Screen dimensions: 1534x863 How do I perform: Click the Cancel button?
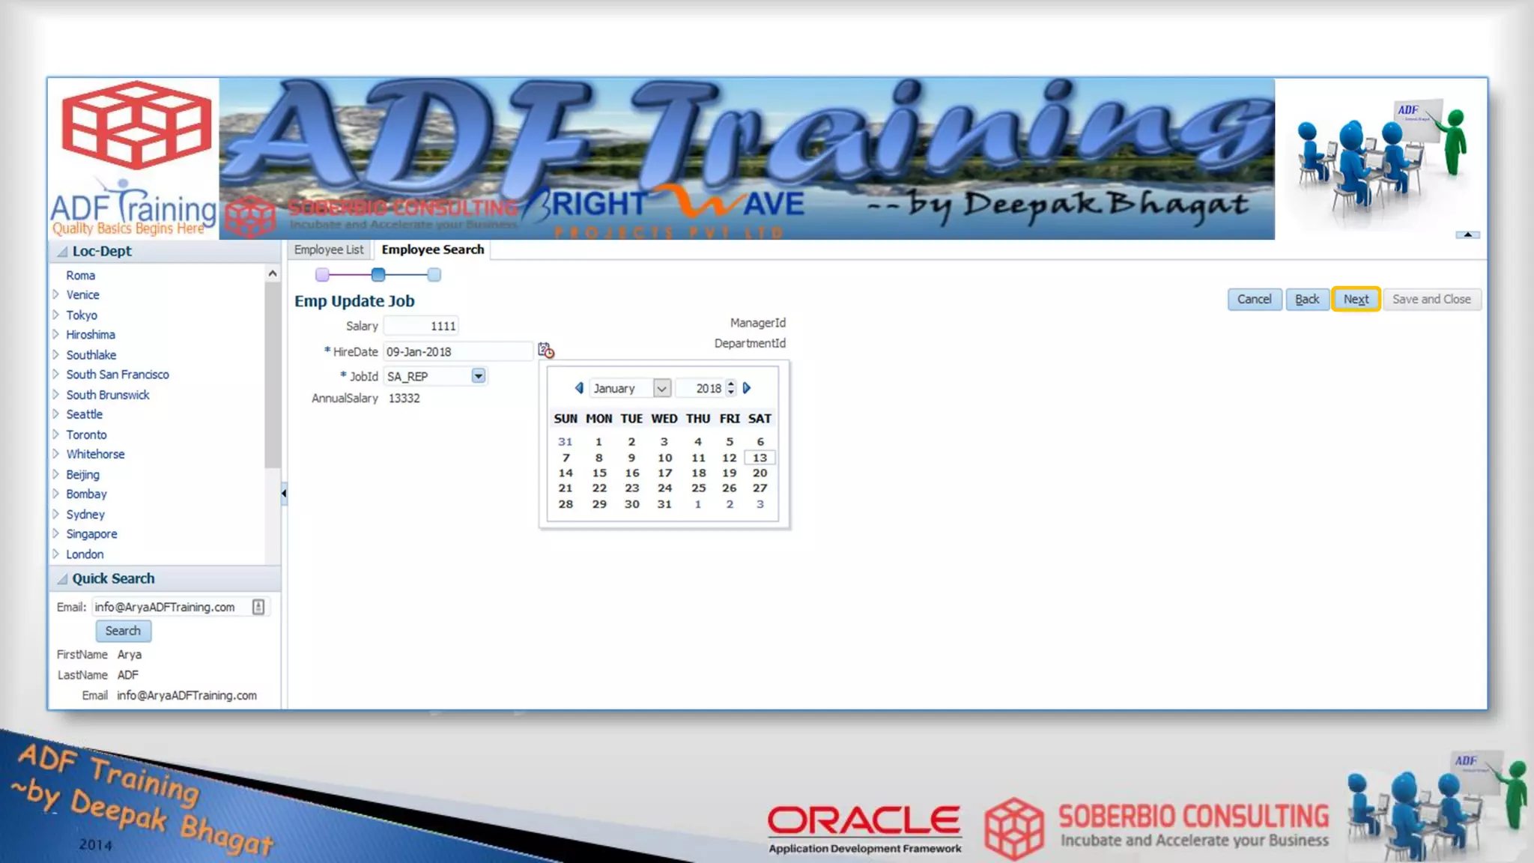pos(1254,299)
